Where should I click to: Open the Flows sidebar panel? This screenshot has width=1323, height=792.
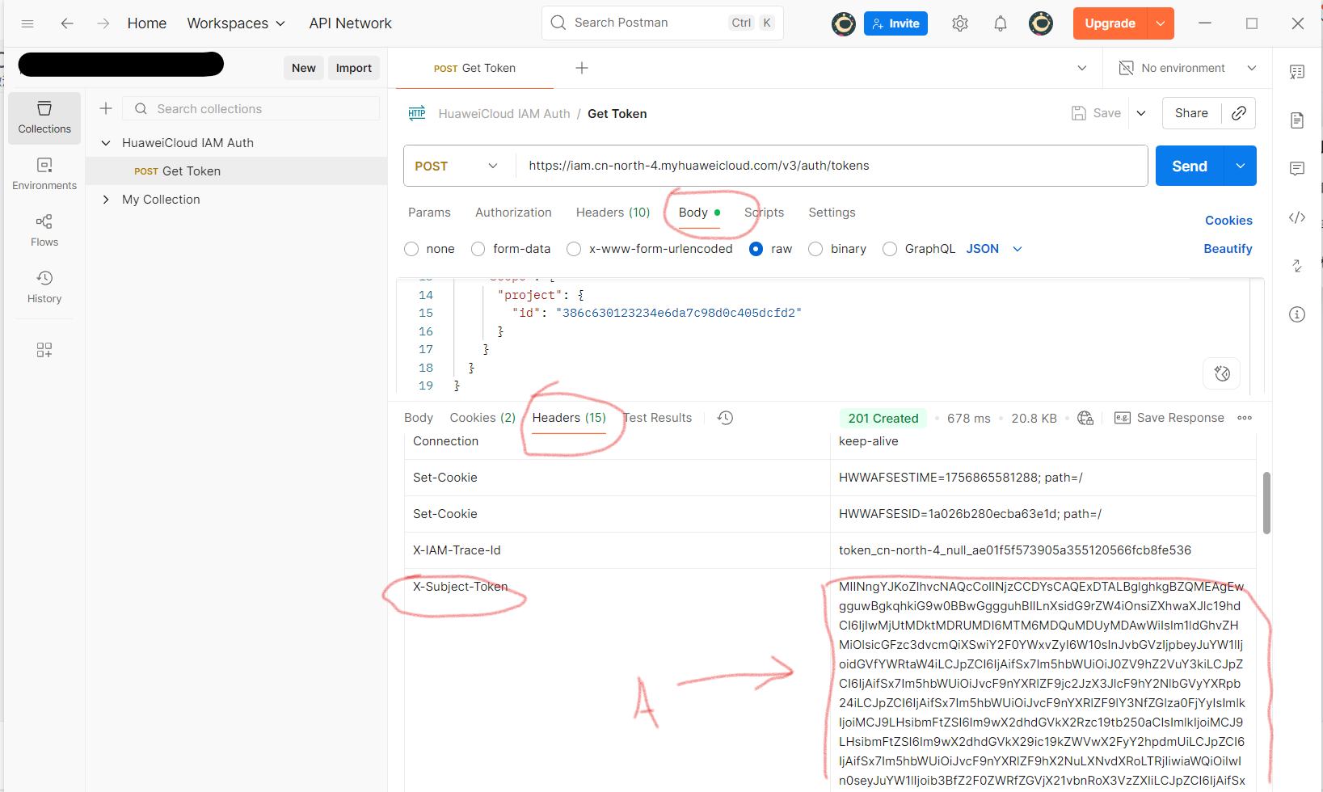44,231
